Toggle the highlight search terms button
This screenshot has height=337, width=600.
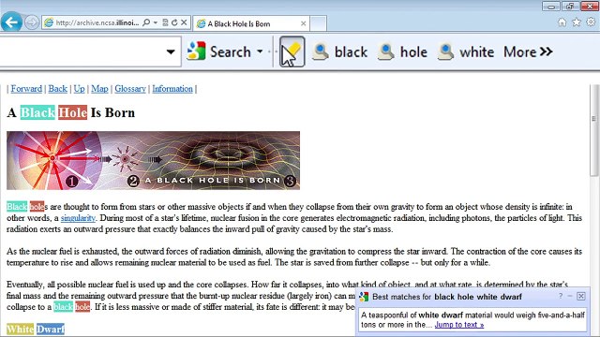click(x=292, y=51)
